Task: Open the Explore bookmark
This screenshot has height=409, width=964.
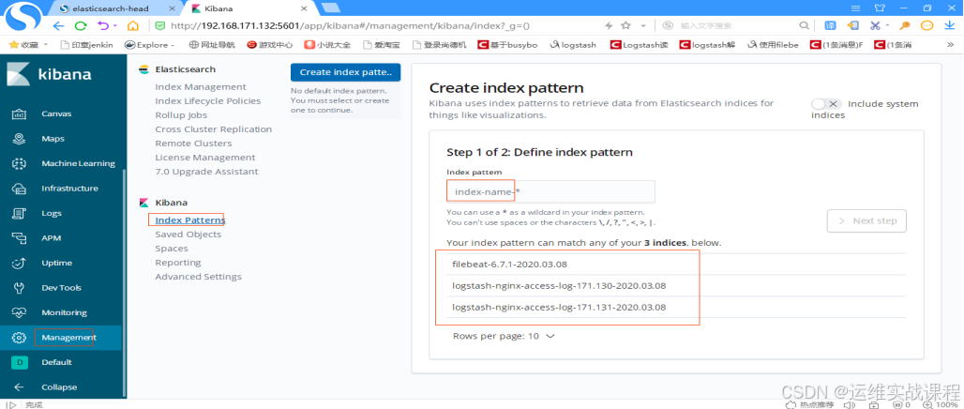Action: [x=149, y=45]
